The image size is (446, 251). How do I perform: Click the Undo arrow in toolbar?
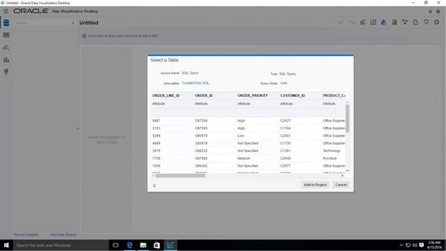tap(341, 22)
